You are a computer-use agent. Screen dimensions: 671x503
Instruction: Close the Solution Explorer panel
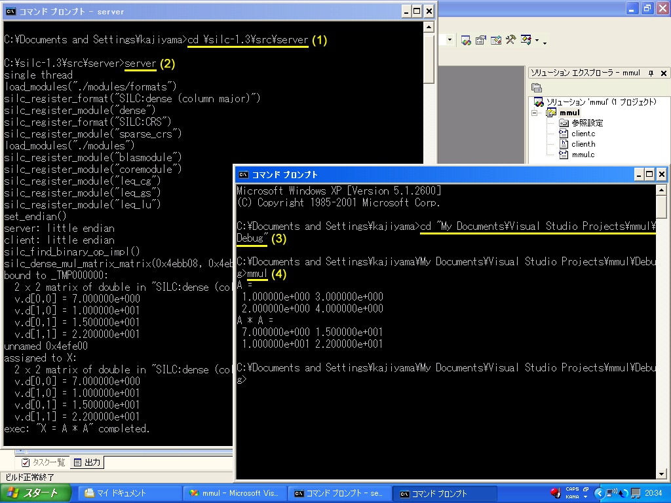pos(664,73)
